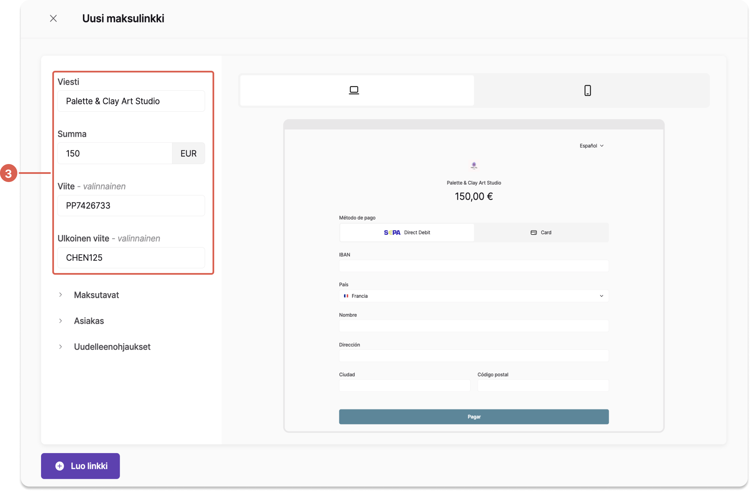Expand the Asiakas section

pos(81,321)
